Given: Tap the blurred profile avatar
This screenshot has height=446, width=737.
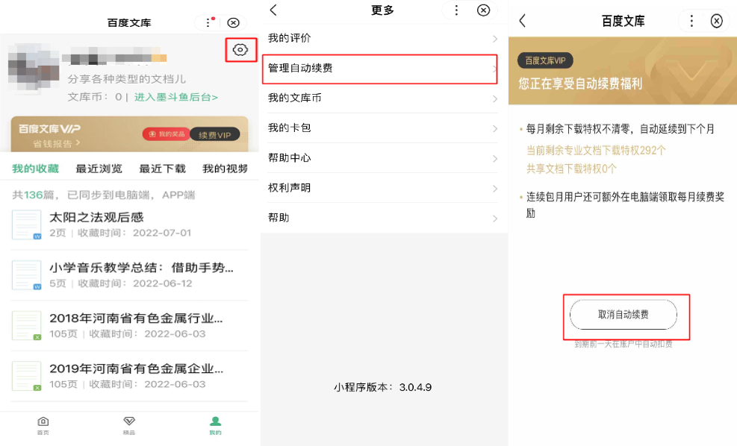Looking at the screenshot, I should 34,68.
